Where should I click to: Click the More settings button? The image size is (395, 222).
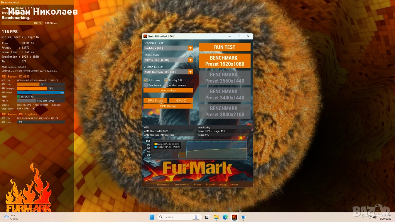coord(168,90)
